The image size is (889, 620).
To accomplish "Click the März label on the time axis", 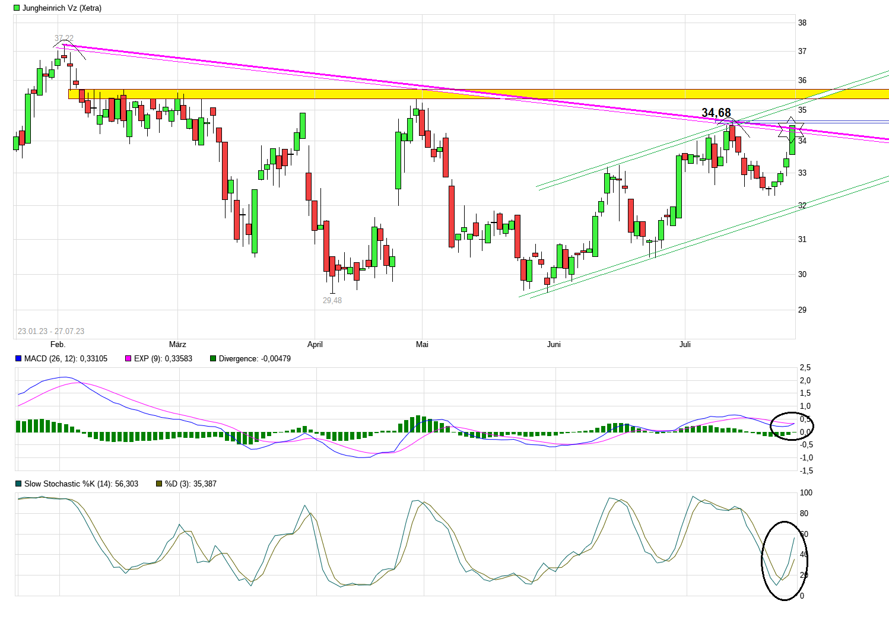I will tap(177, 345).
